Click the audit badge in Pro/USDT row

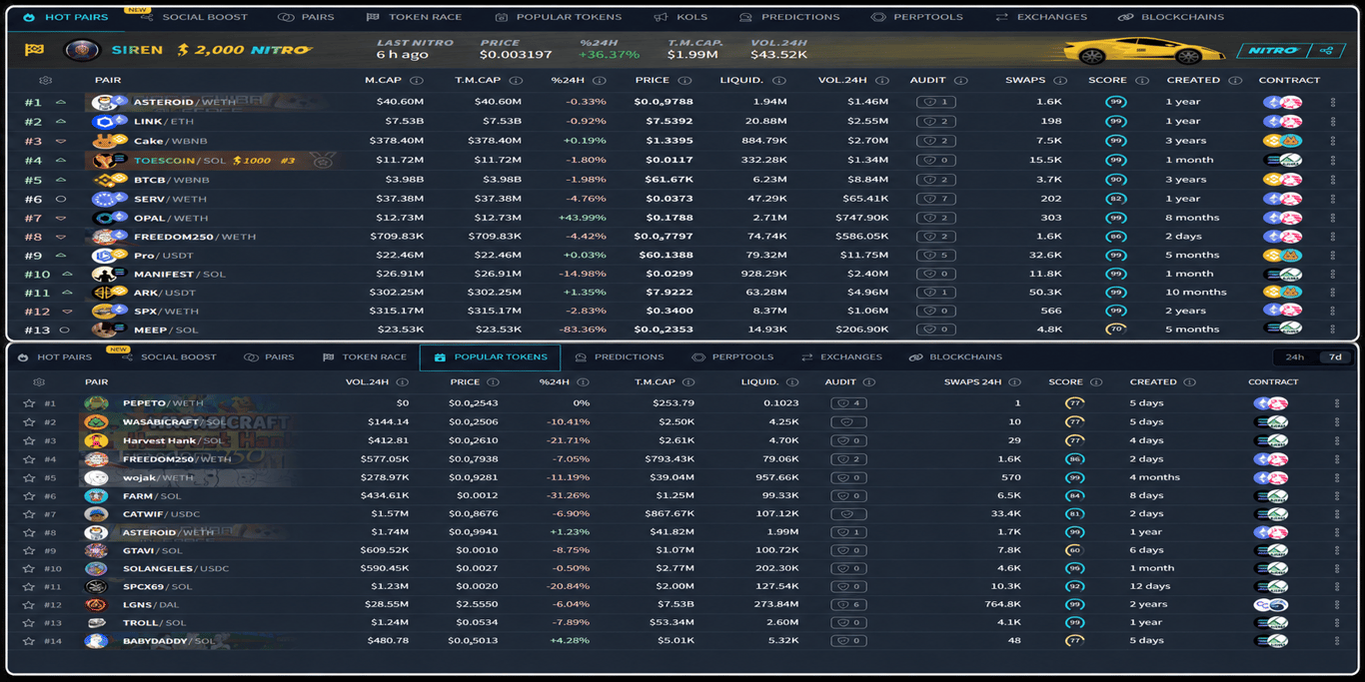pos(936,255)
